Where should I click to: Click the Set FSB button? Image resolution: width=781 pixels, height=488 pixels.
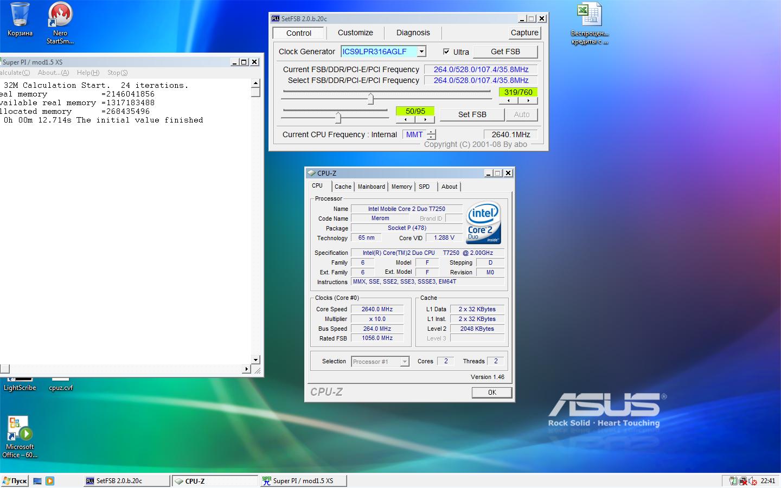coord(472,114)
